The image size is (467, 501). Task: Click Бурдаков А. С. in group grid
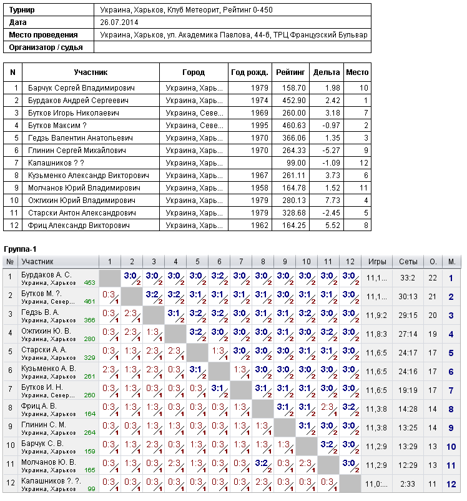click(x=46, y=275)
